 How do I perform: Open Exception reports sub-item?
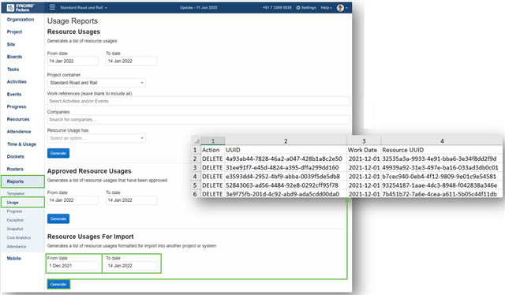(x=15, y=220)
